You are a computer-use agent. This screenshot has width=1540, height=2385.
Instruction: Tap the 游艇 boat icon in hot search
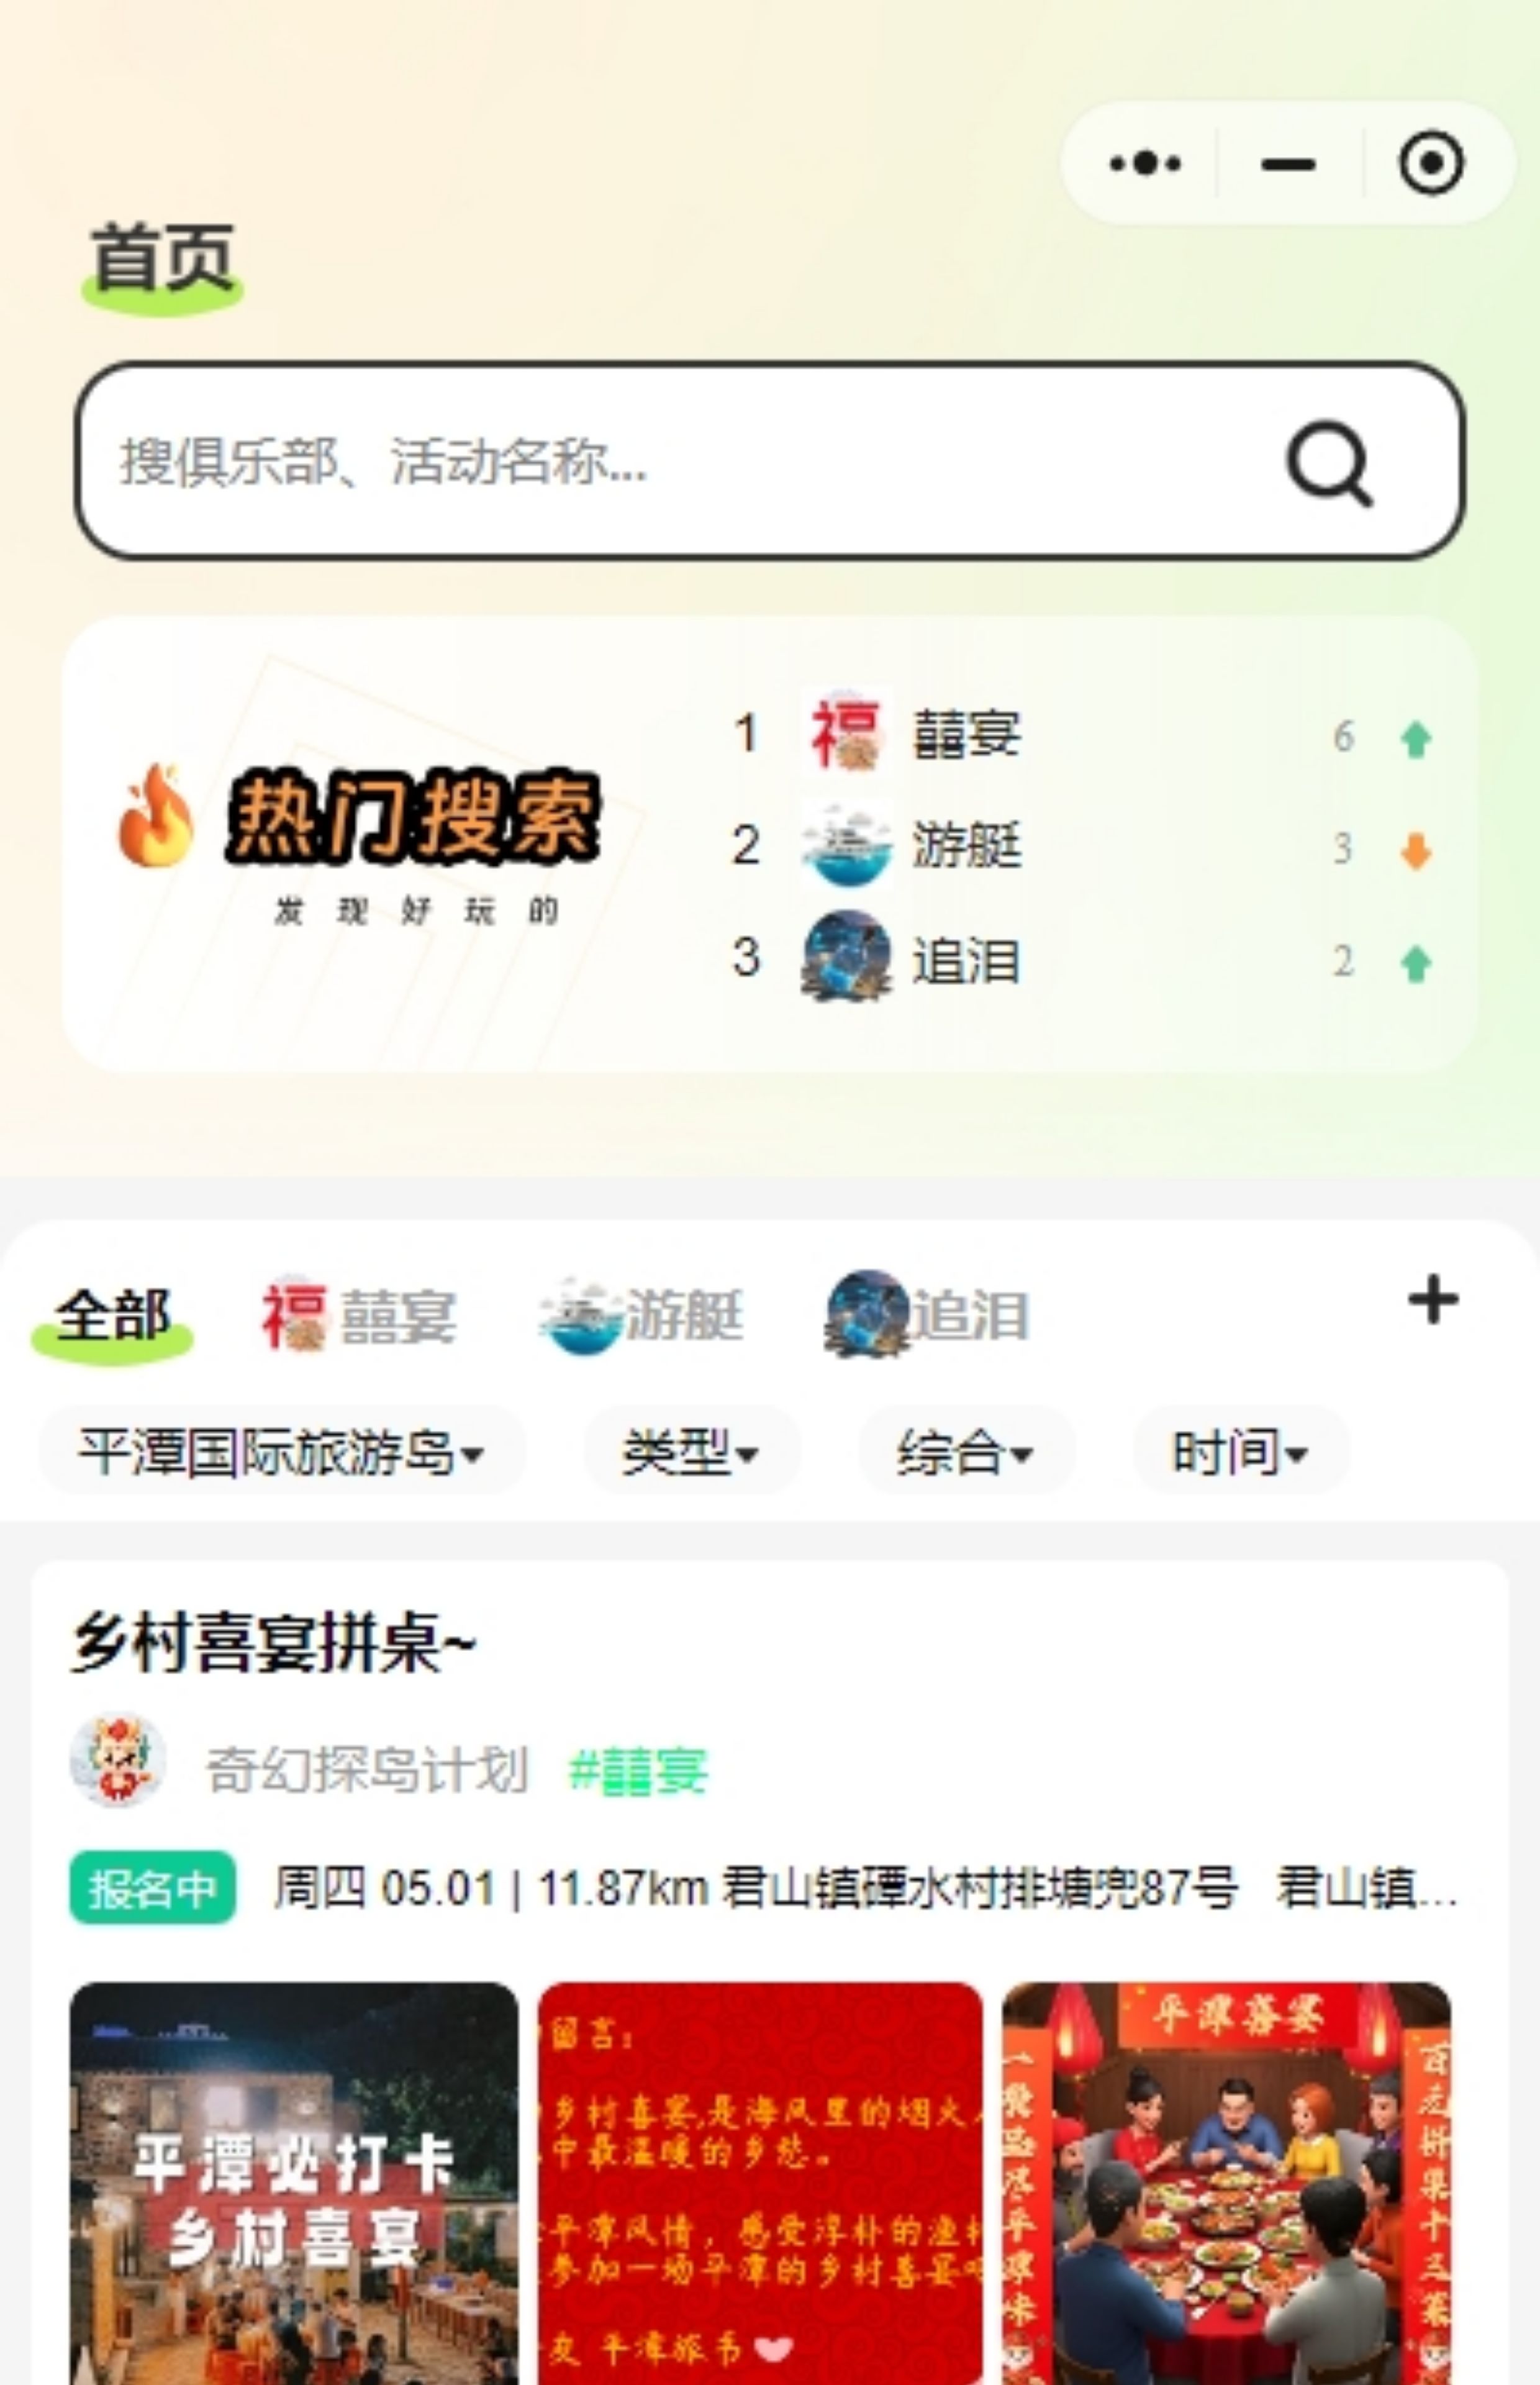(846, 847)
